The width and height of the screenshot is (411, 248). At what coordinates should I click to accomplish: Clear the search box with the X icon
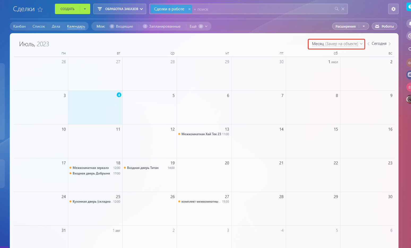click(343, 9)
